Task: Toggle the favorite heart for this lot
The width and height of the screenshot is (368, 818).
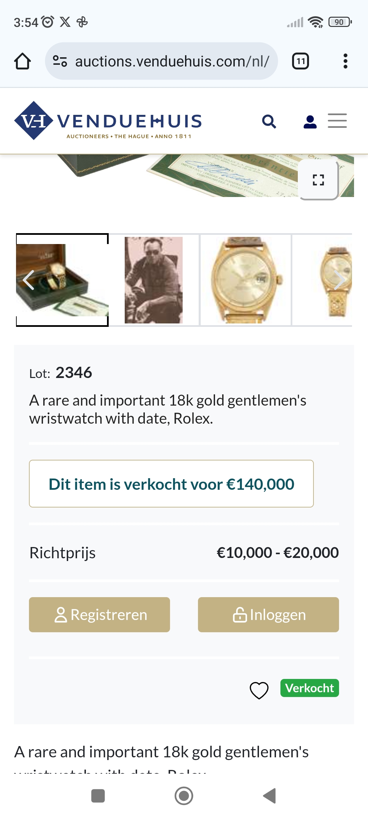Action: point(259,690)
